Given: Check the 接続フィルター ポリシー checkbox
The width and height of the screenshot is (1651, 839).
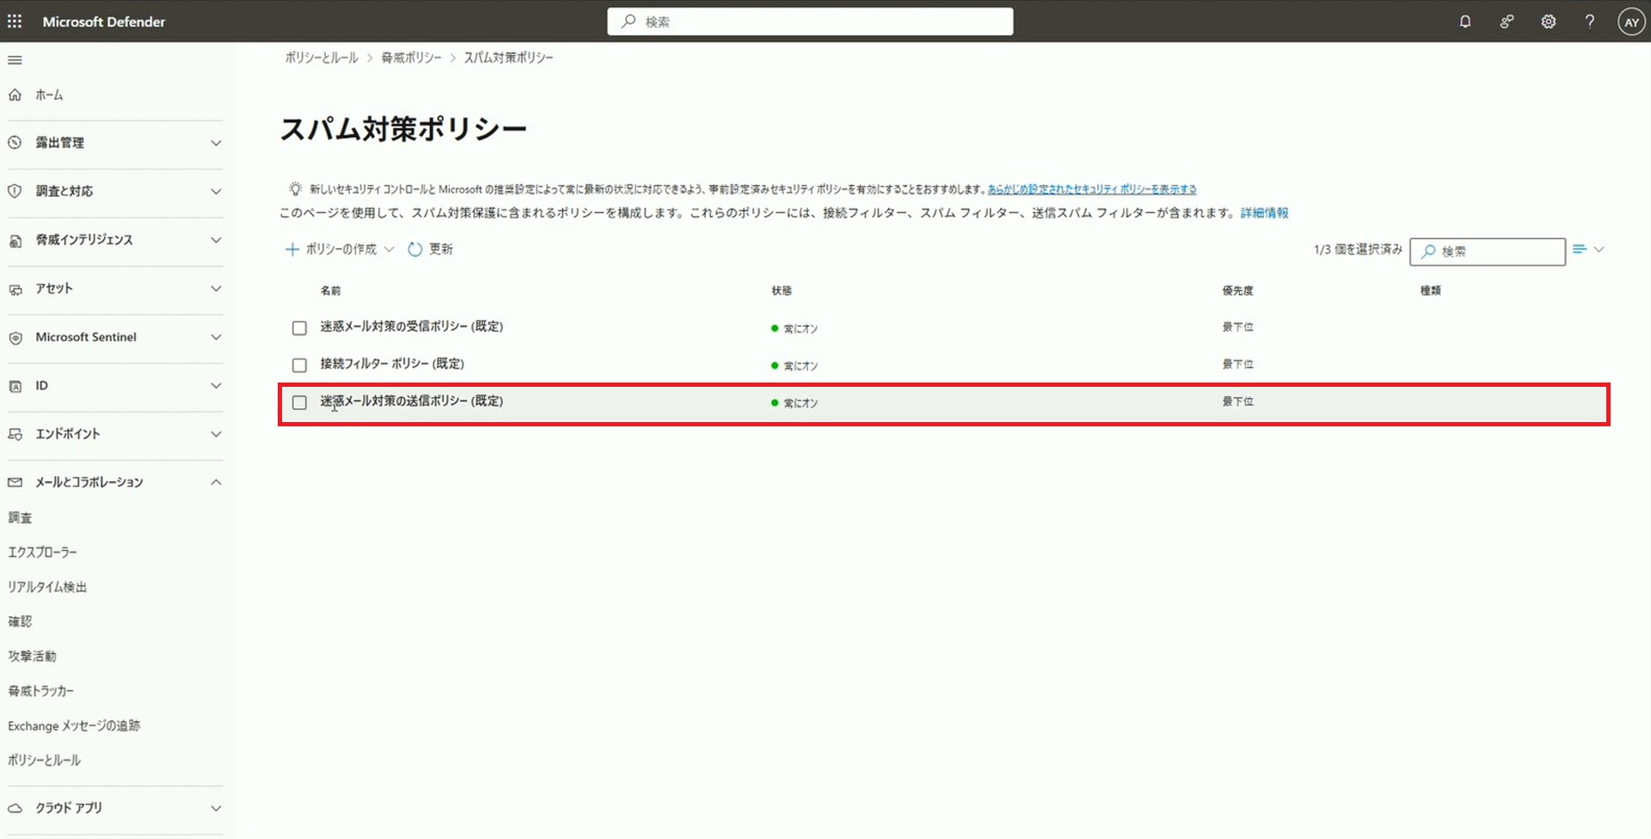Looking at the screenshot, I should (299, 365).
